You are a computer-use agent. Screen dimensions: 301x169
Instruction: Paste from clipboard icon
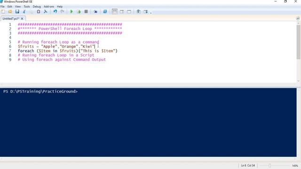coord(39,12)
